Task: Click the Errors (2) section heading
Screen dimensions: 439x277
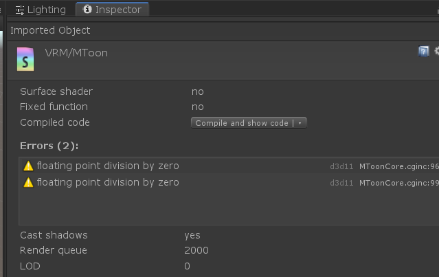Action: (x=49, y=145)
